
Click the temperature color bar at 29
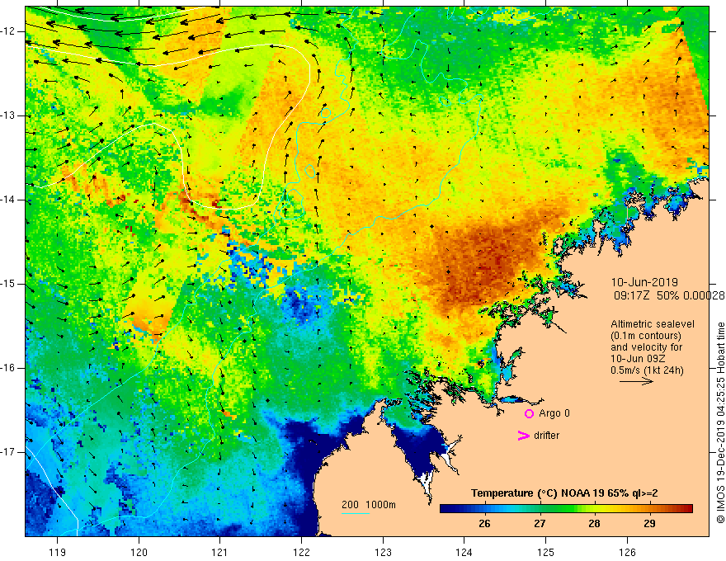[649, 509]
